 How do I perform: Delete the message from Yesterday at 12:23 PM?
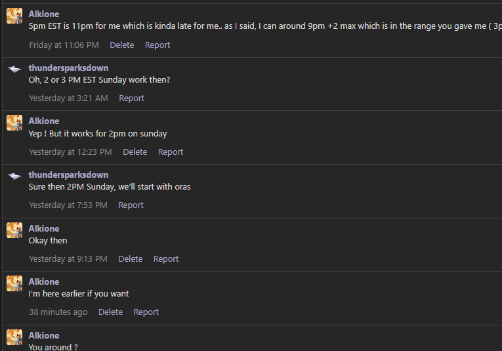135,152
